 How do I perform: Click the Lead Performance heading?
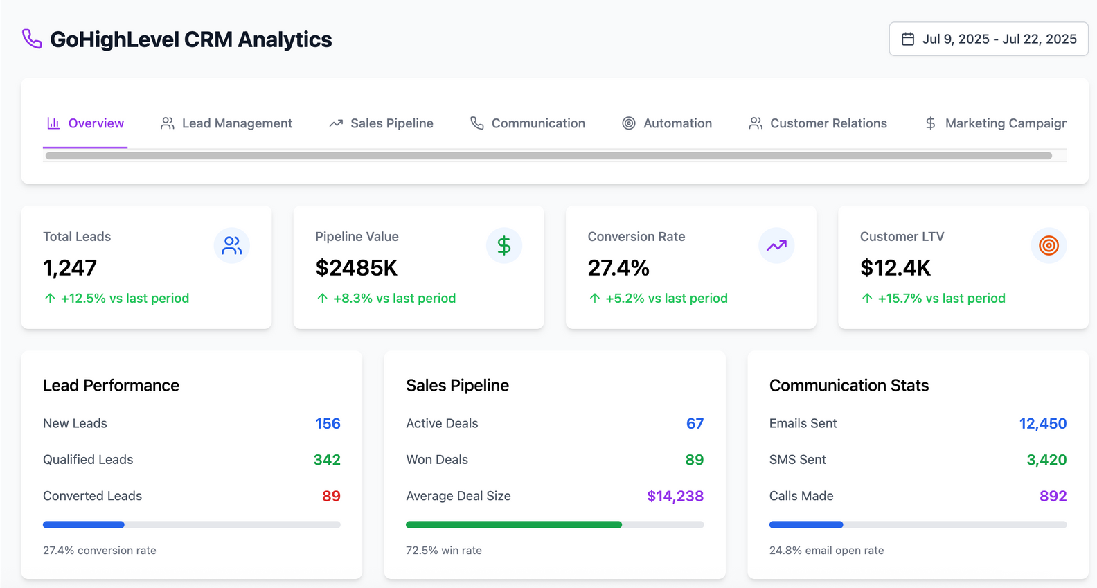click(111, 386)
